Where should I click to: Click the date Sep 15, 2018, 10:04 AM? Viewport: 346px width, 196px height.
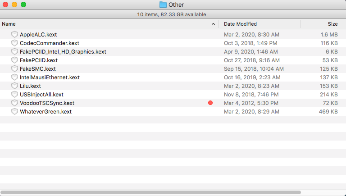tap(254, 68)
